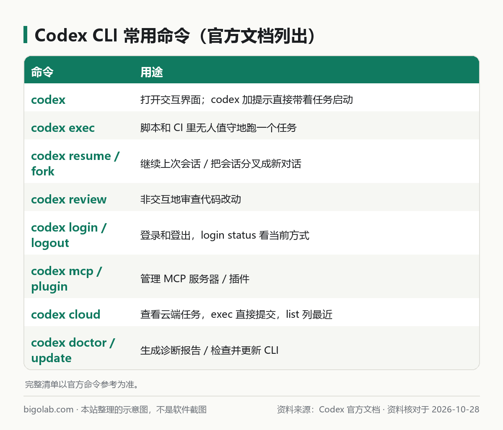Select the 'codex exec' command cell
503x430 pixels.
click(x=63, y=128)
